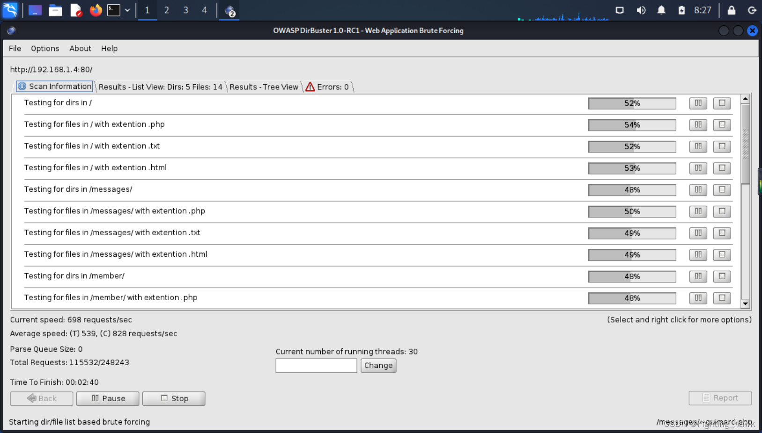
Task: Open the file manager from the panel
Action: tap(55, 10)
